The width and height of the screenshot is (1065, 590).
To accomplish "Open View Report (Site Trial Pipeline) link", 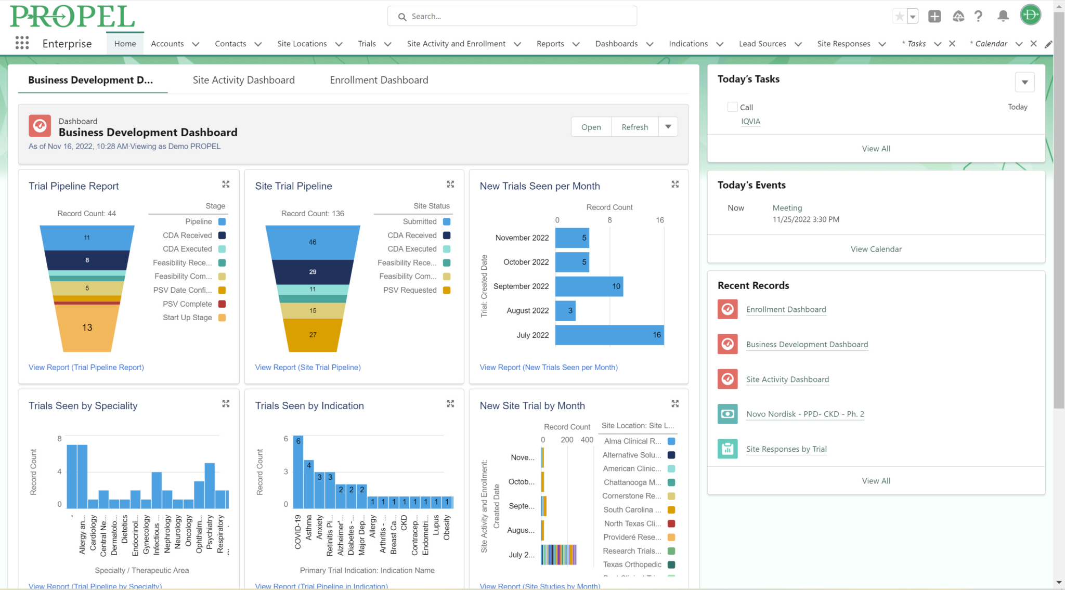I will pyautogui.click(x=308, y=367).
